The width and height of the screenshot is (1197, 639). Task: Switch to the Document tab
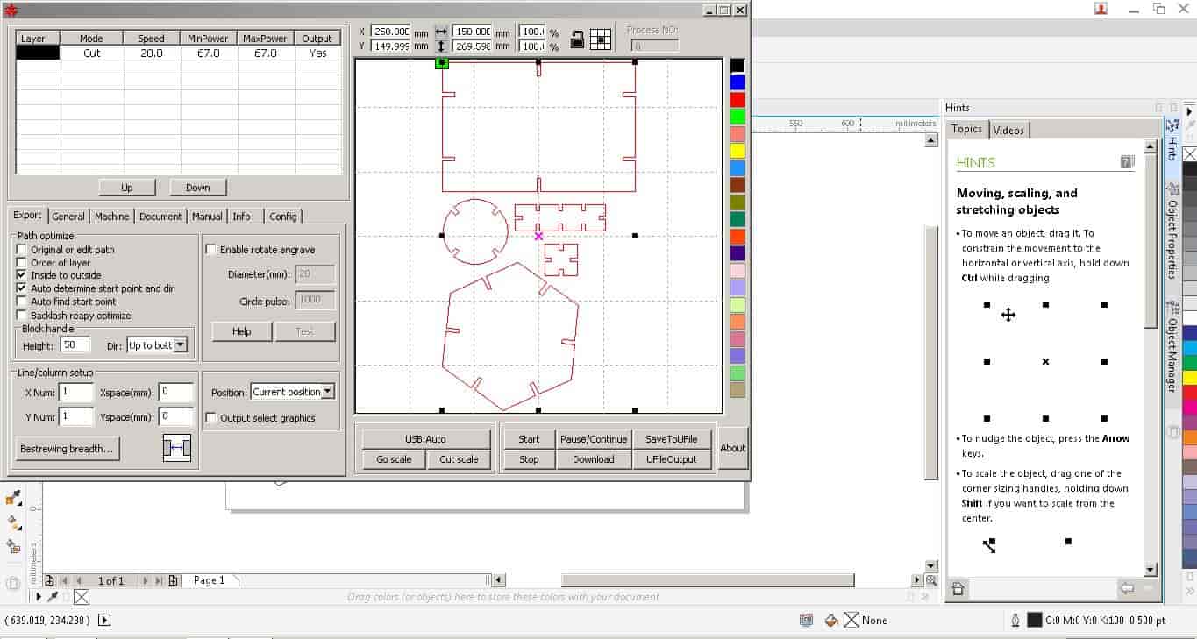click(160, 217)
